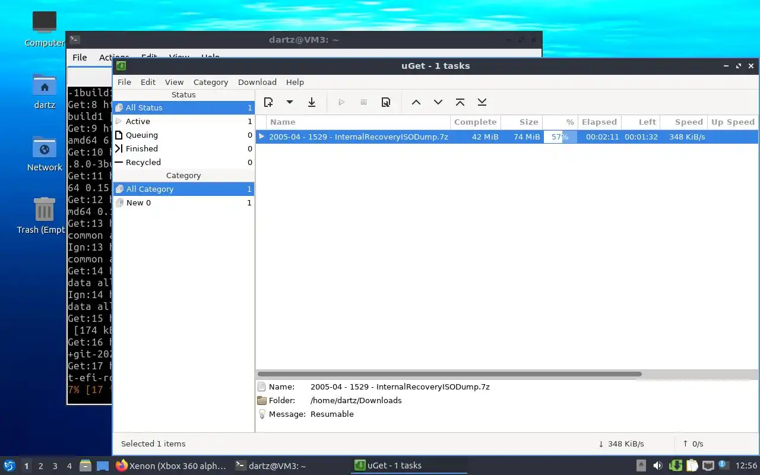Sort by the Complete column header
This screenshot has width=760, height=475.
[475, 122]
